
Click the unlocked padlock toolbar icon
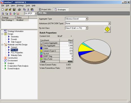click(10, 9)
